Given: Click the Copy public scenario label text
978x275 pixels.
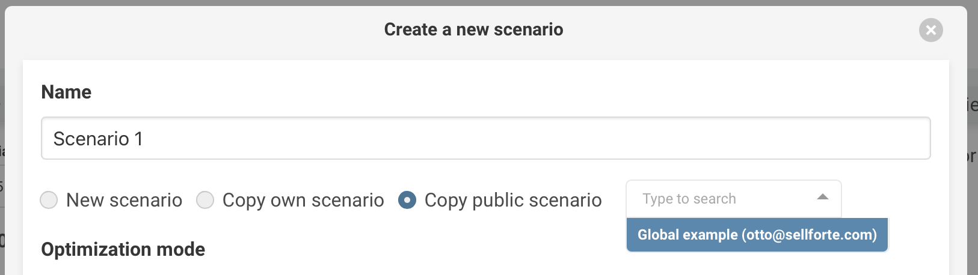Looking at the screenshot, I should pyautogui.click(x=512, y=200).
